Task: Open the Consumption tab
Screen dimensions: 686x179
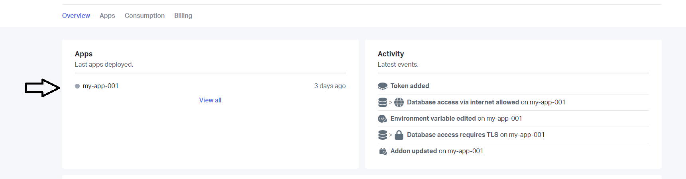Action: click(x=145, y=15)
